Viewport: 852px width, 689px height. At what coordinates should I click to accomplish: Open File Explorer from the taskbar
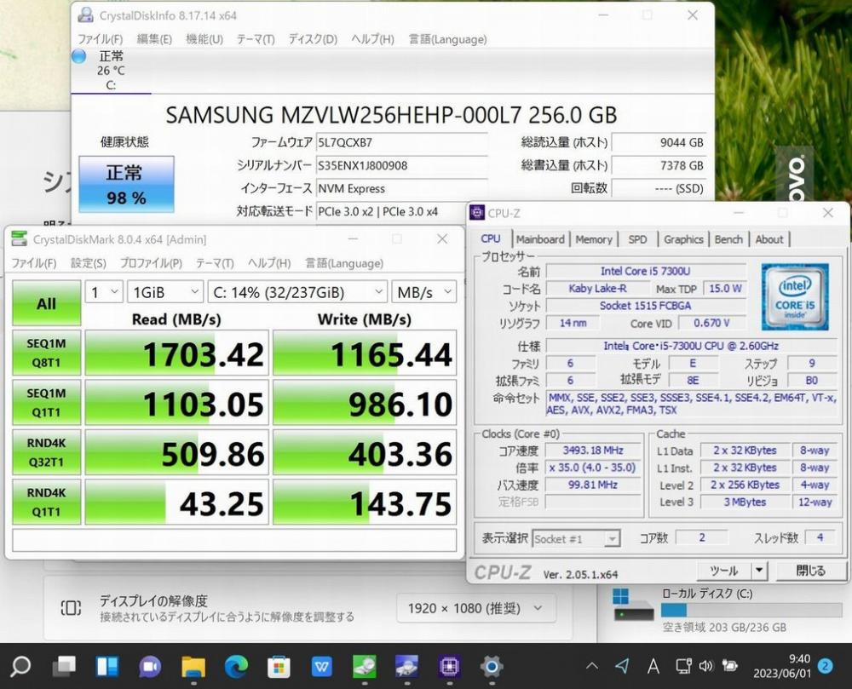tap(193, 666)
